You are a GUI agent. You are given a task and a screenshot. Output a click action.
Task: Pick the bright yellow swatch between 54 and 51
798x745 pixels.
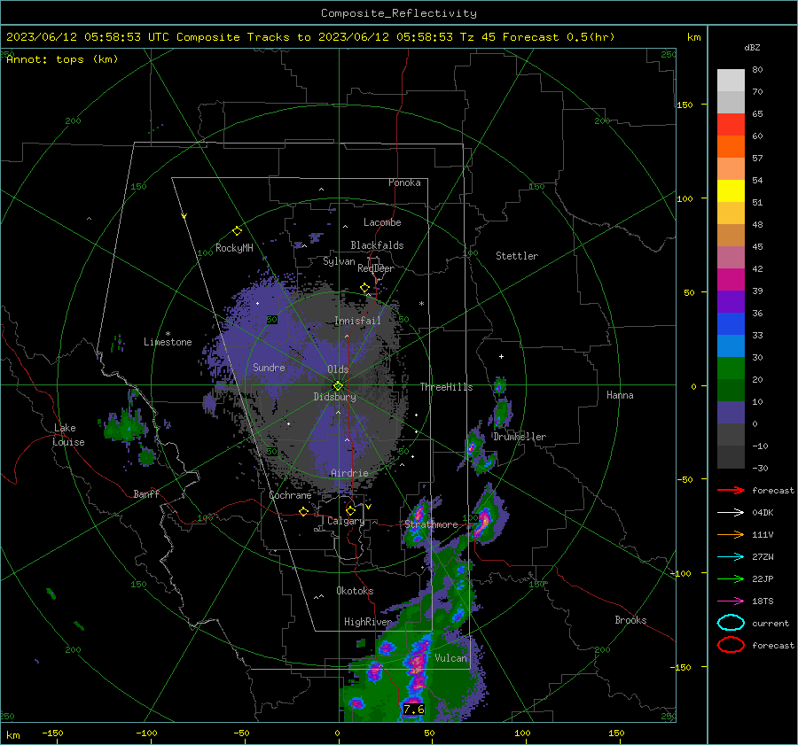click(731, 190)
